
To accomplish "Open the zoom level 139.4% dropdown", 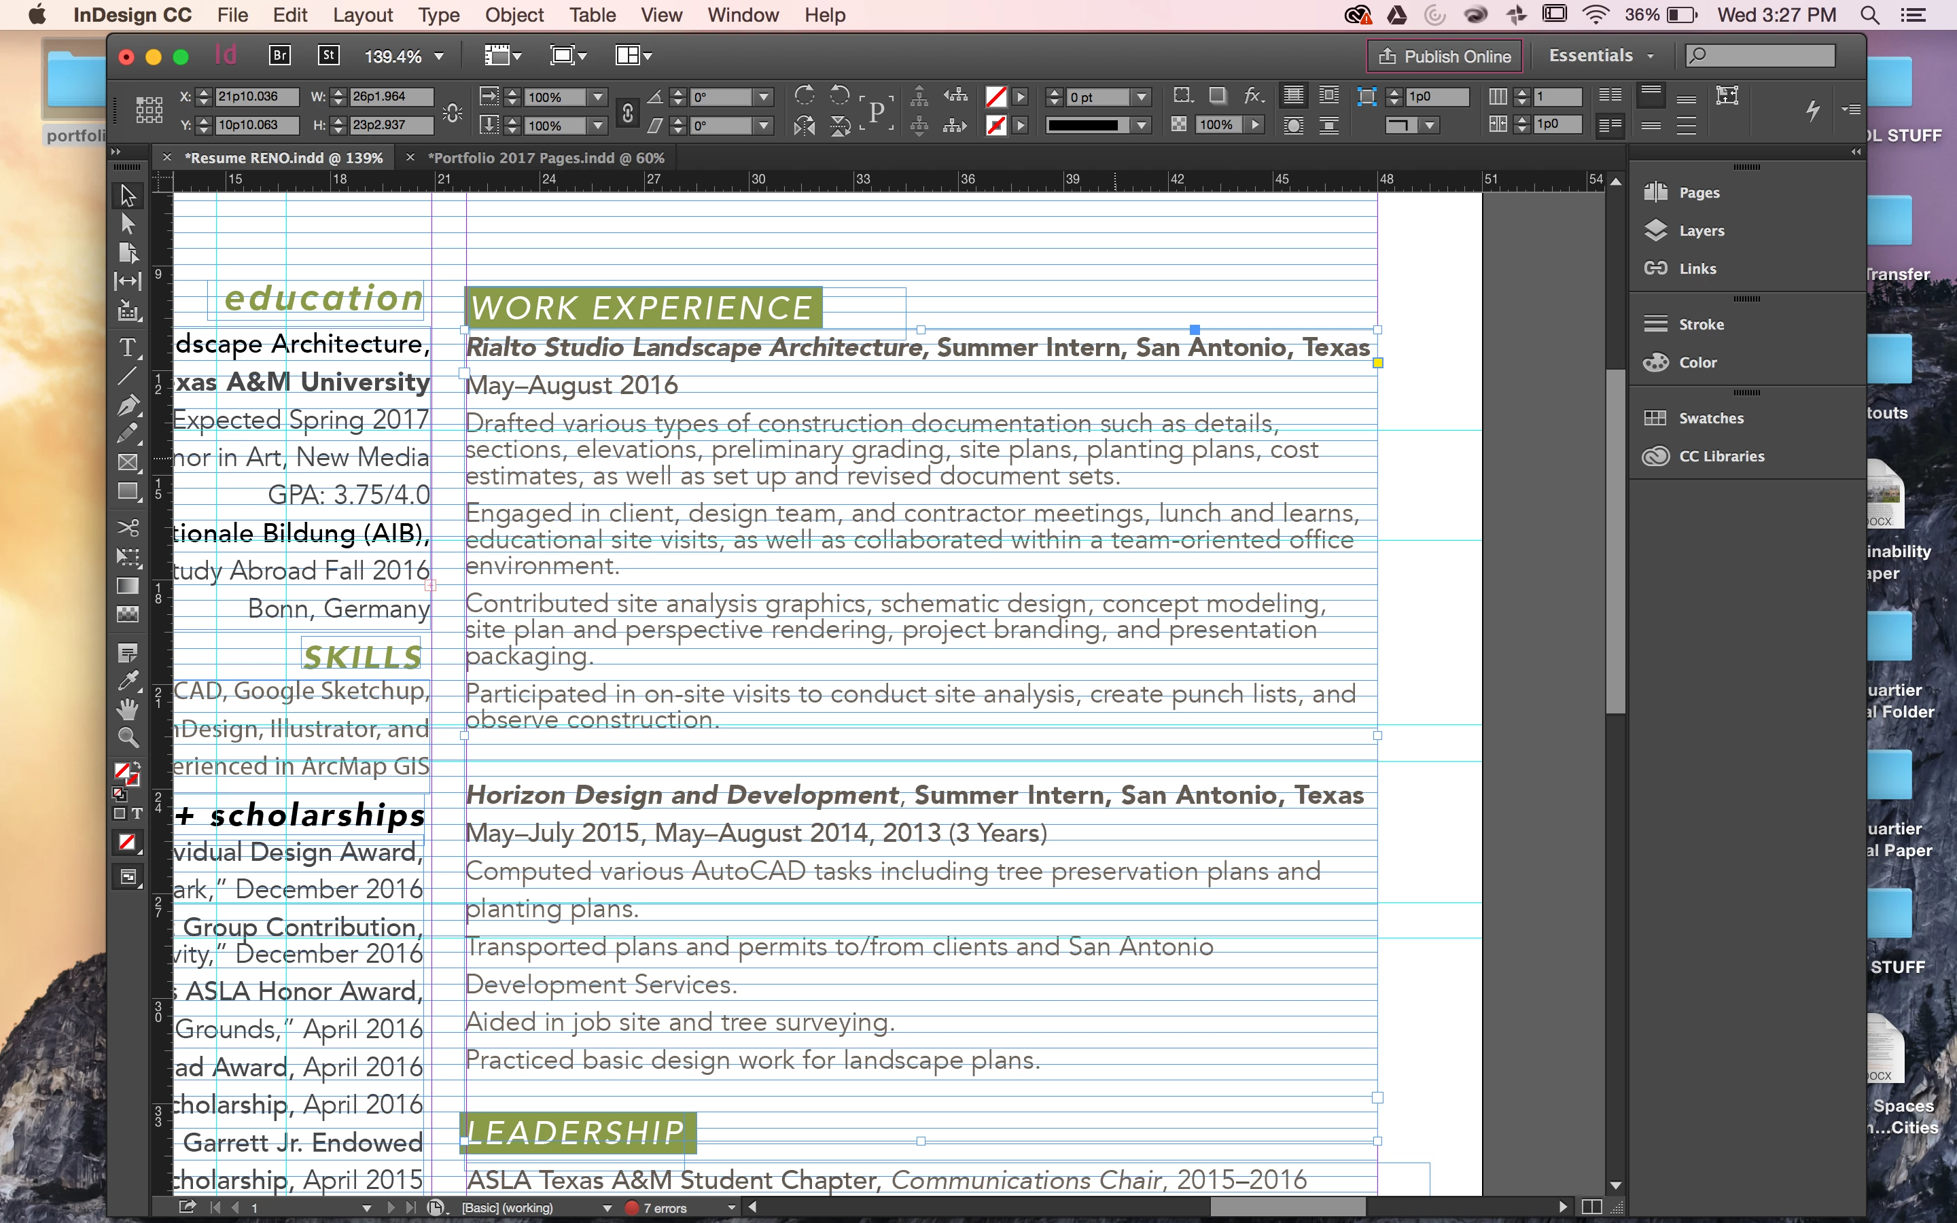I will click(439, 56).
